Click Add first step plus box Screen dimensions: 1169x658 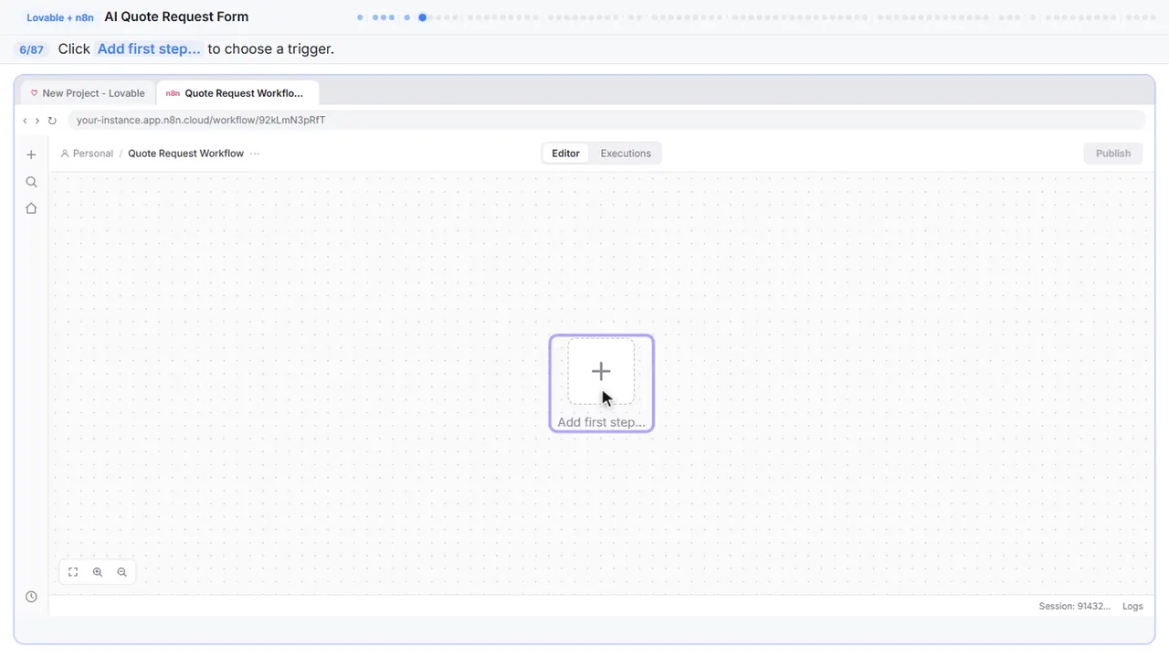click(x=601, y=371)
